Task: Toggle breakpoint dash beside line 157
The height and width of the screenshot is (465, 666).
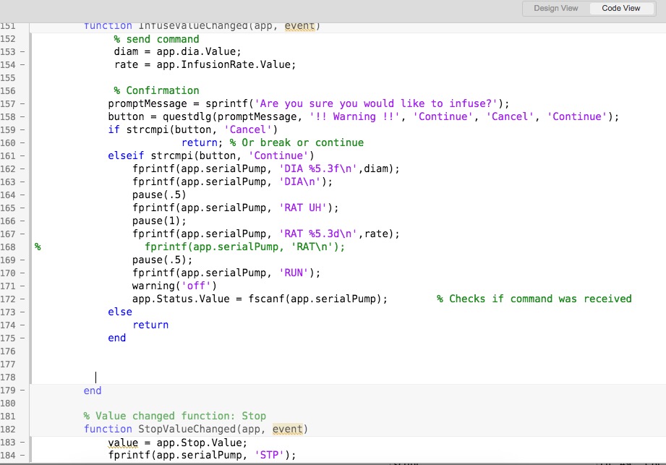Action: tap(22, 103)
